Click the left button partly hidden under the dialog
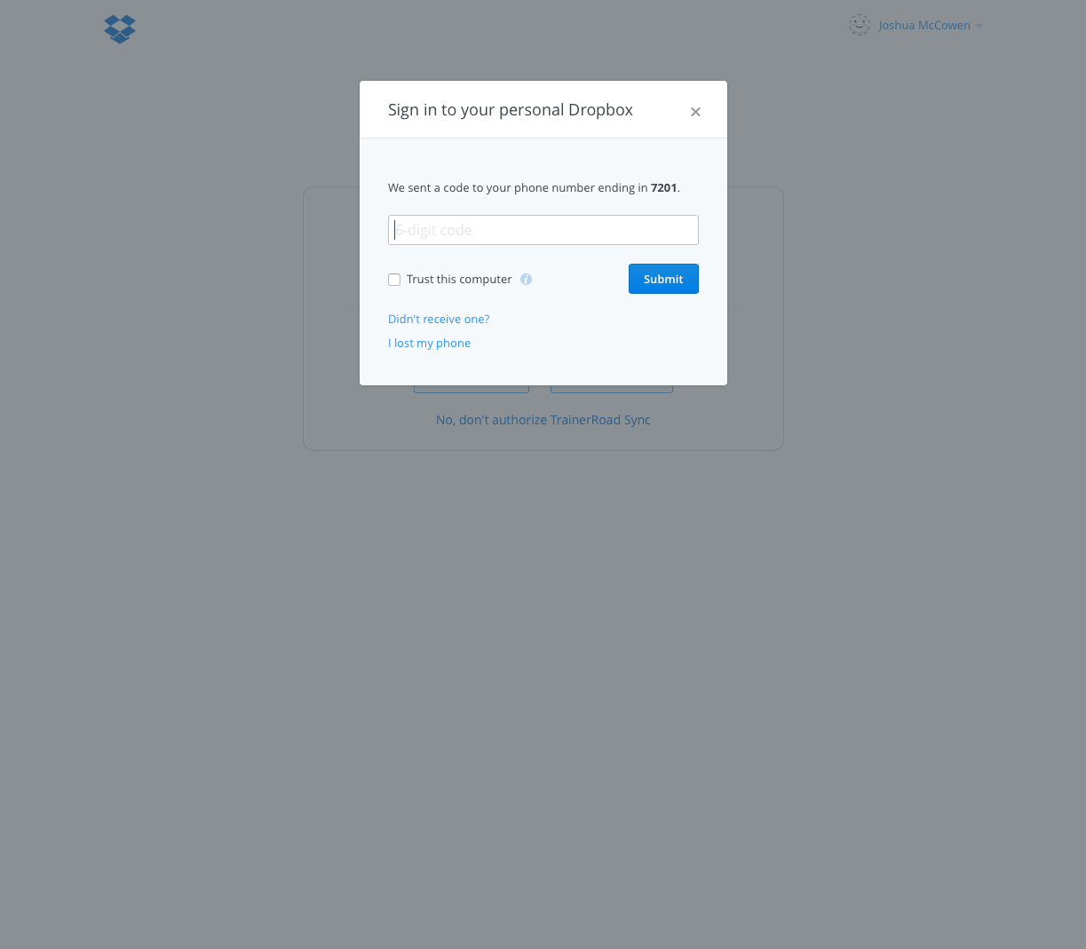The width and height of the screenshot is (1086, 949). point(472,389)
